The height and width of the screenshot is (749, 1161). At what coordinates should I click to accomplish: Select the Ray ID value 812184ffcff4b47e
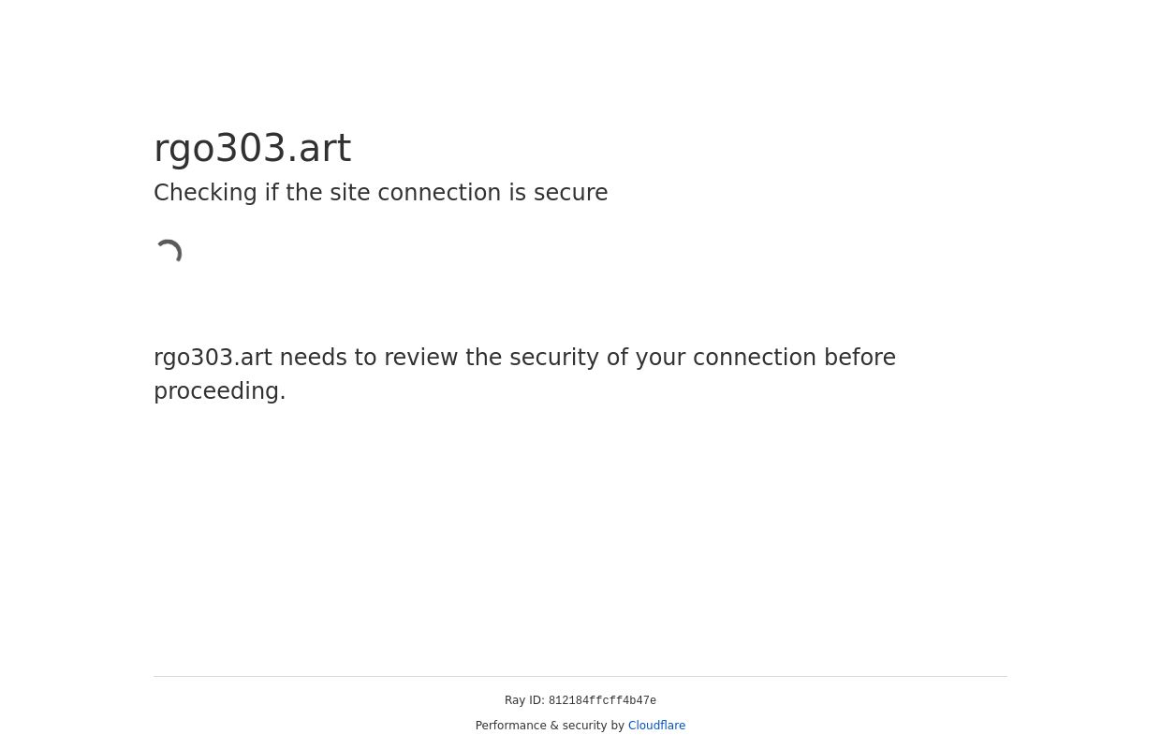pos(602,701)
